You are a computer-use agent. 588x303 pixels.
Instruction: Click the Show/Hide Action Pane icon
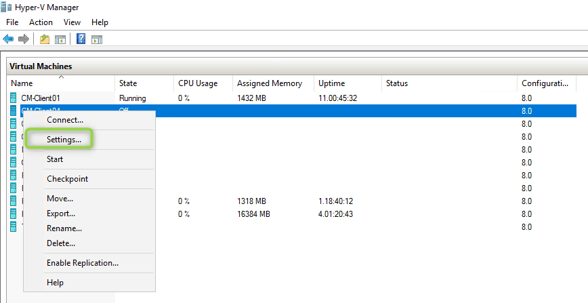(97, 39)
